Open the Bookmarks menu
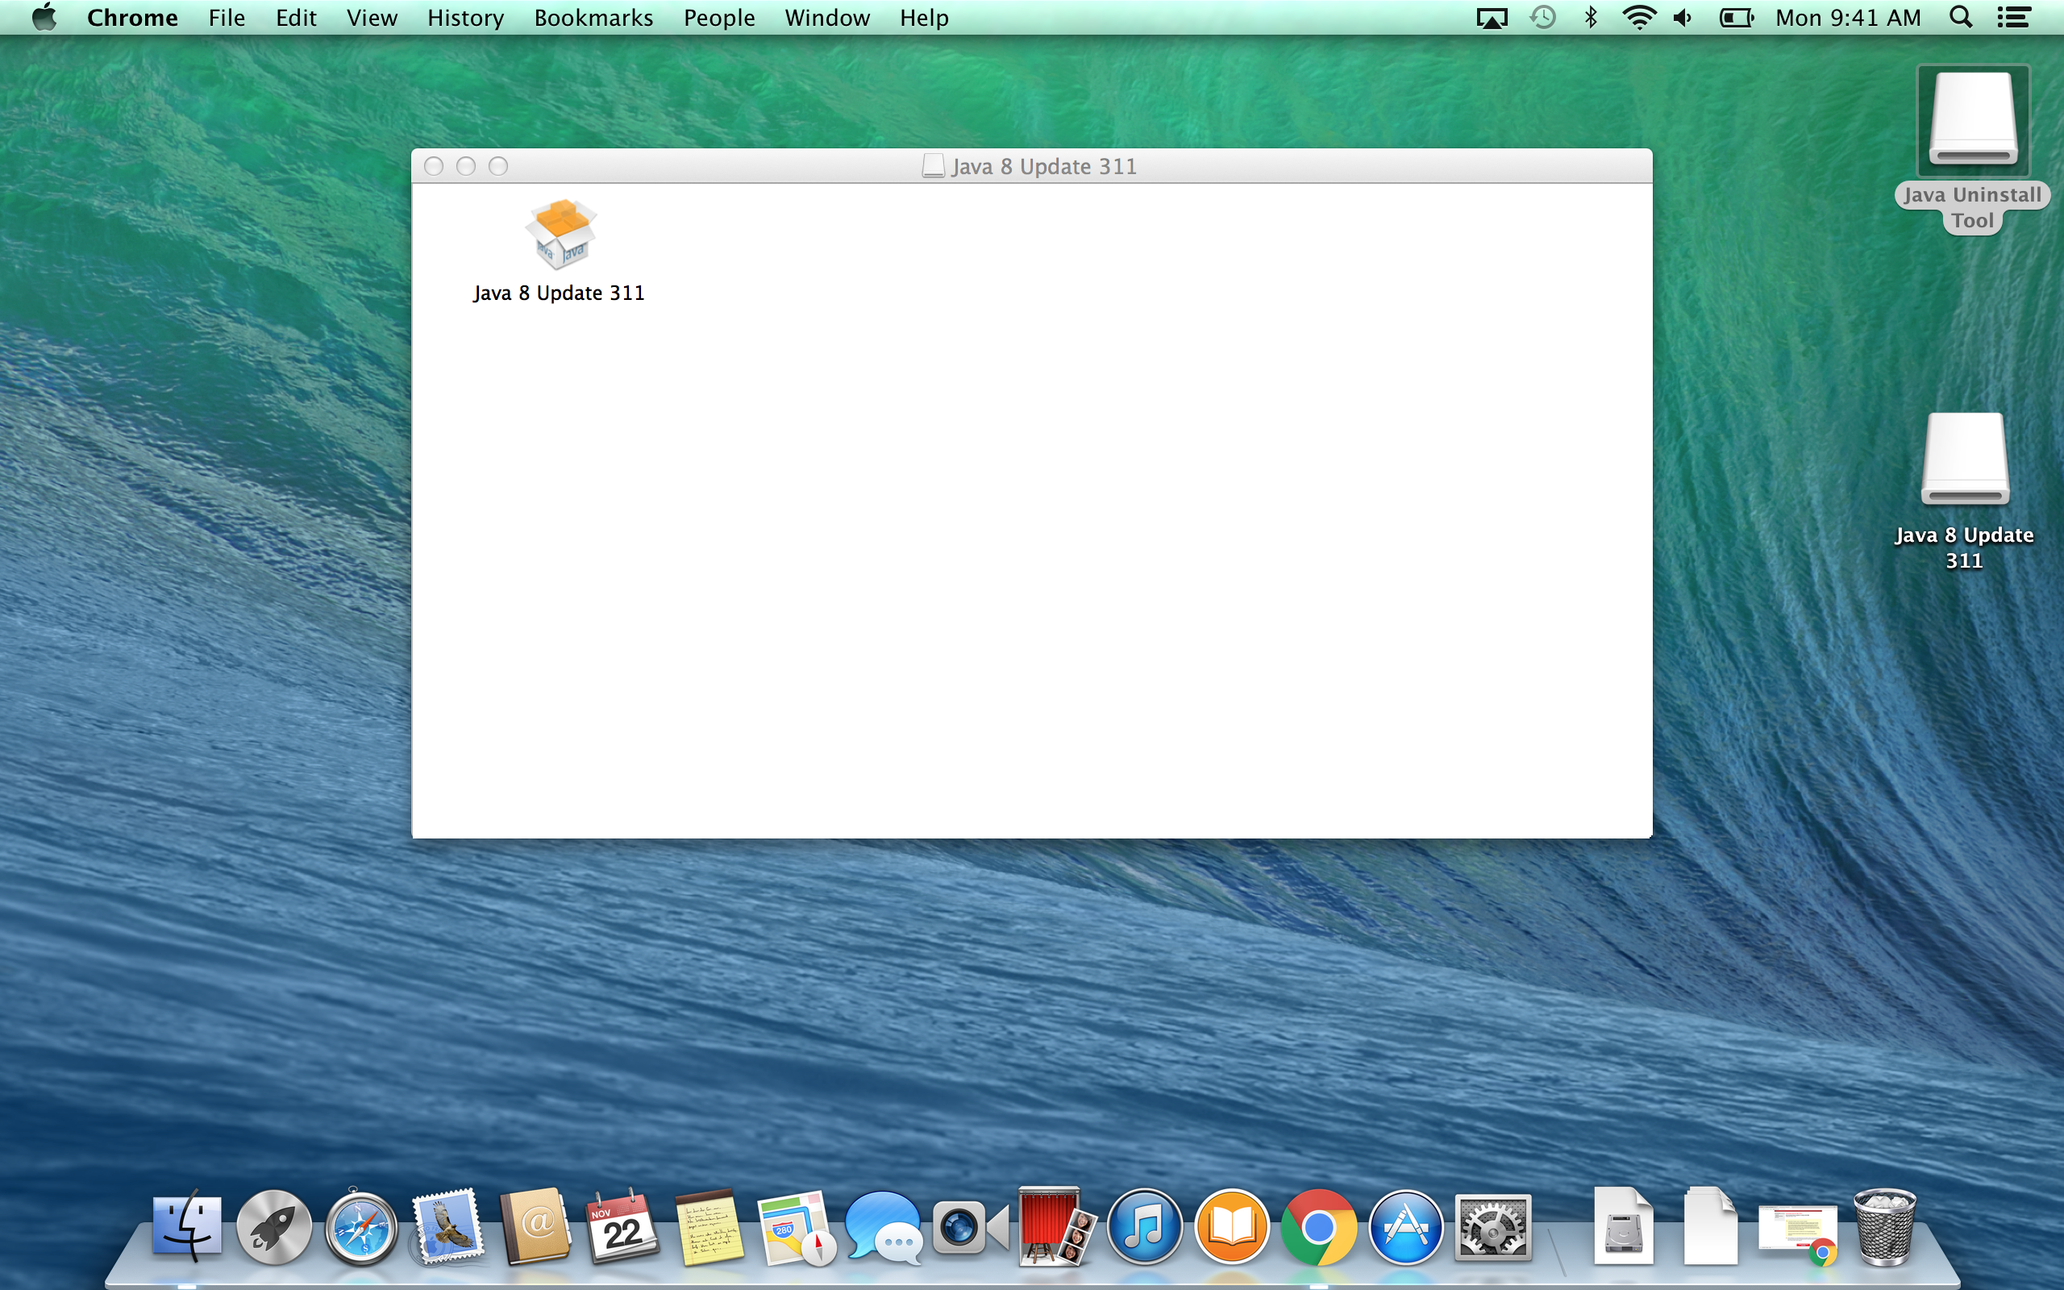2064x1290 pixels. pos(593,18)
